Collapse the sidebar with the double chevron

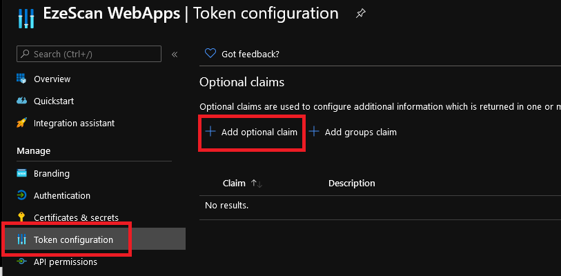[175, 54]
